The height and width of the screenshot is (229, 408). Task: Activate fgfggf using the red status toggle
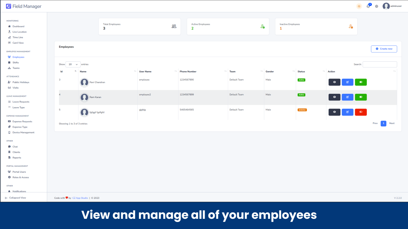[x=361, y=112]
